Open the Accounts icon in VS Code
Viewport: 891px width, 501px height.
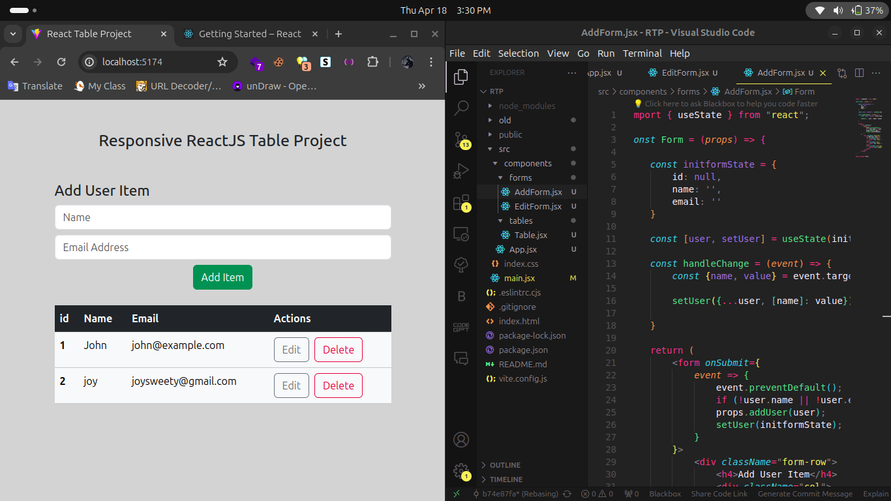click(461, 440)
